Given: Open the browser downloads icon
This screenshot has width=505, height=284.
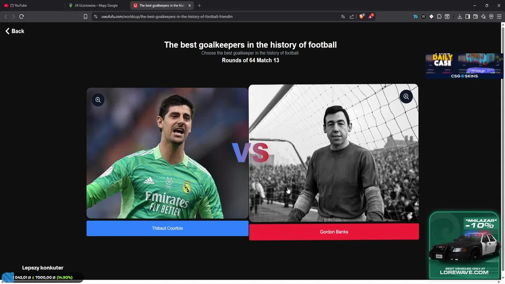Looking at the screenshot, I should pyautogui.click(x=460, y=17).
